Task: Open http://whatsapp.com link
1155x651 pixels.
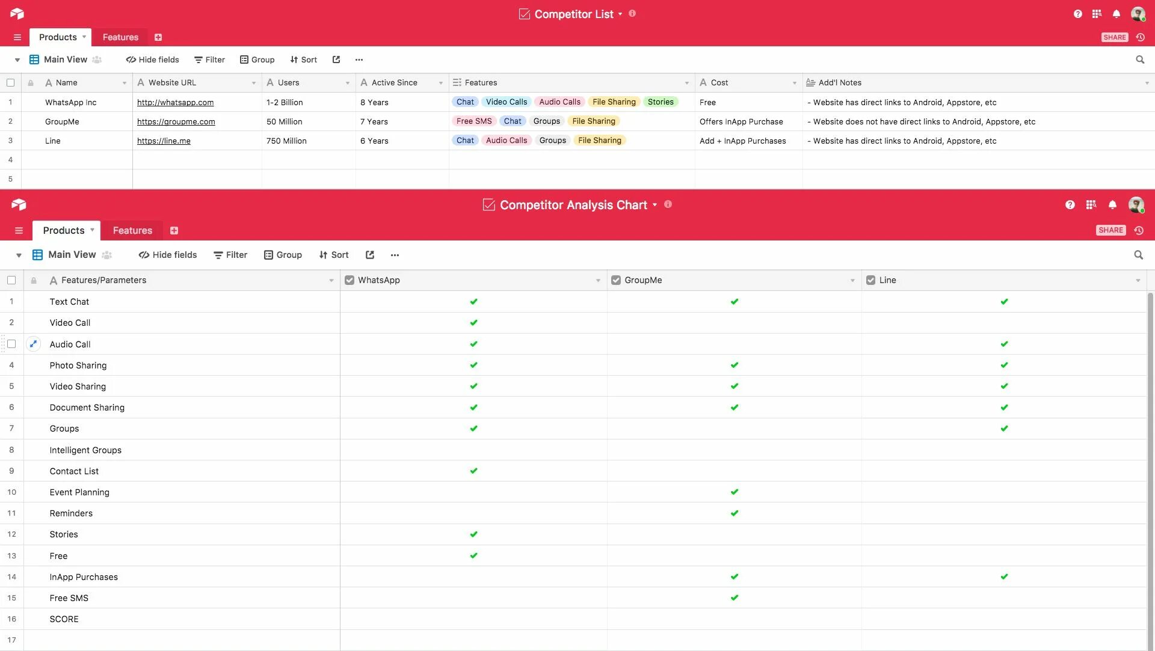Action: pos(175,102)
